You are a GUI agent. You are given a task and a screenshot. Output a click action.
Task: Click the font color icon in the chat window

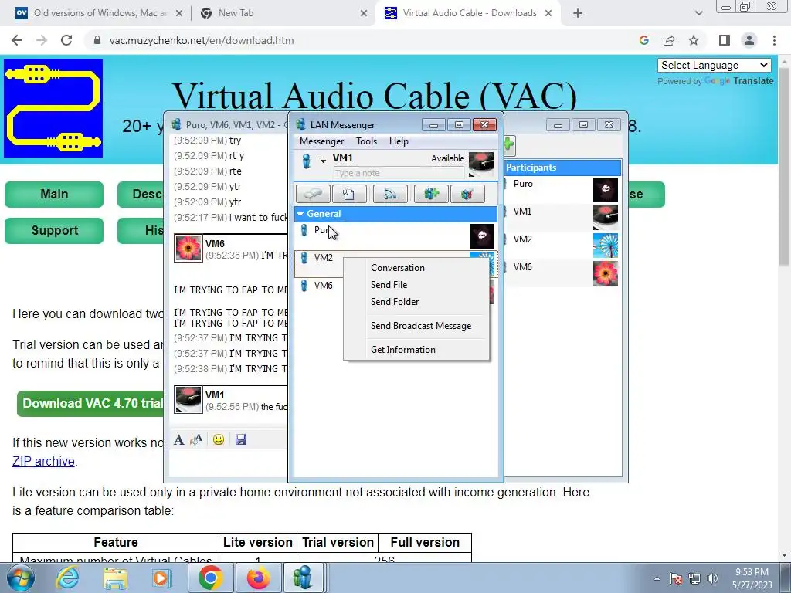[x=196, y=439]
